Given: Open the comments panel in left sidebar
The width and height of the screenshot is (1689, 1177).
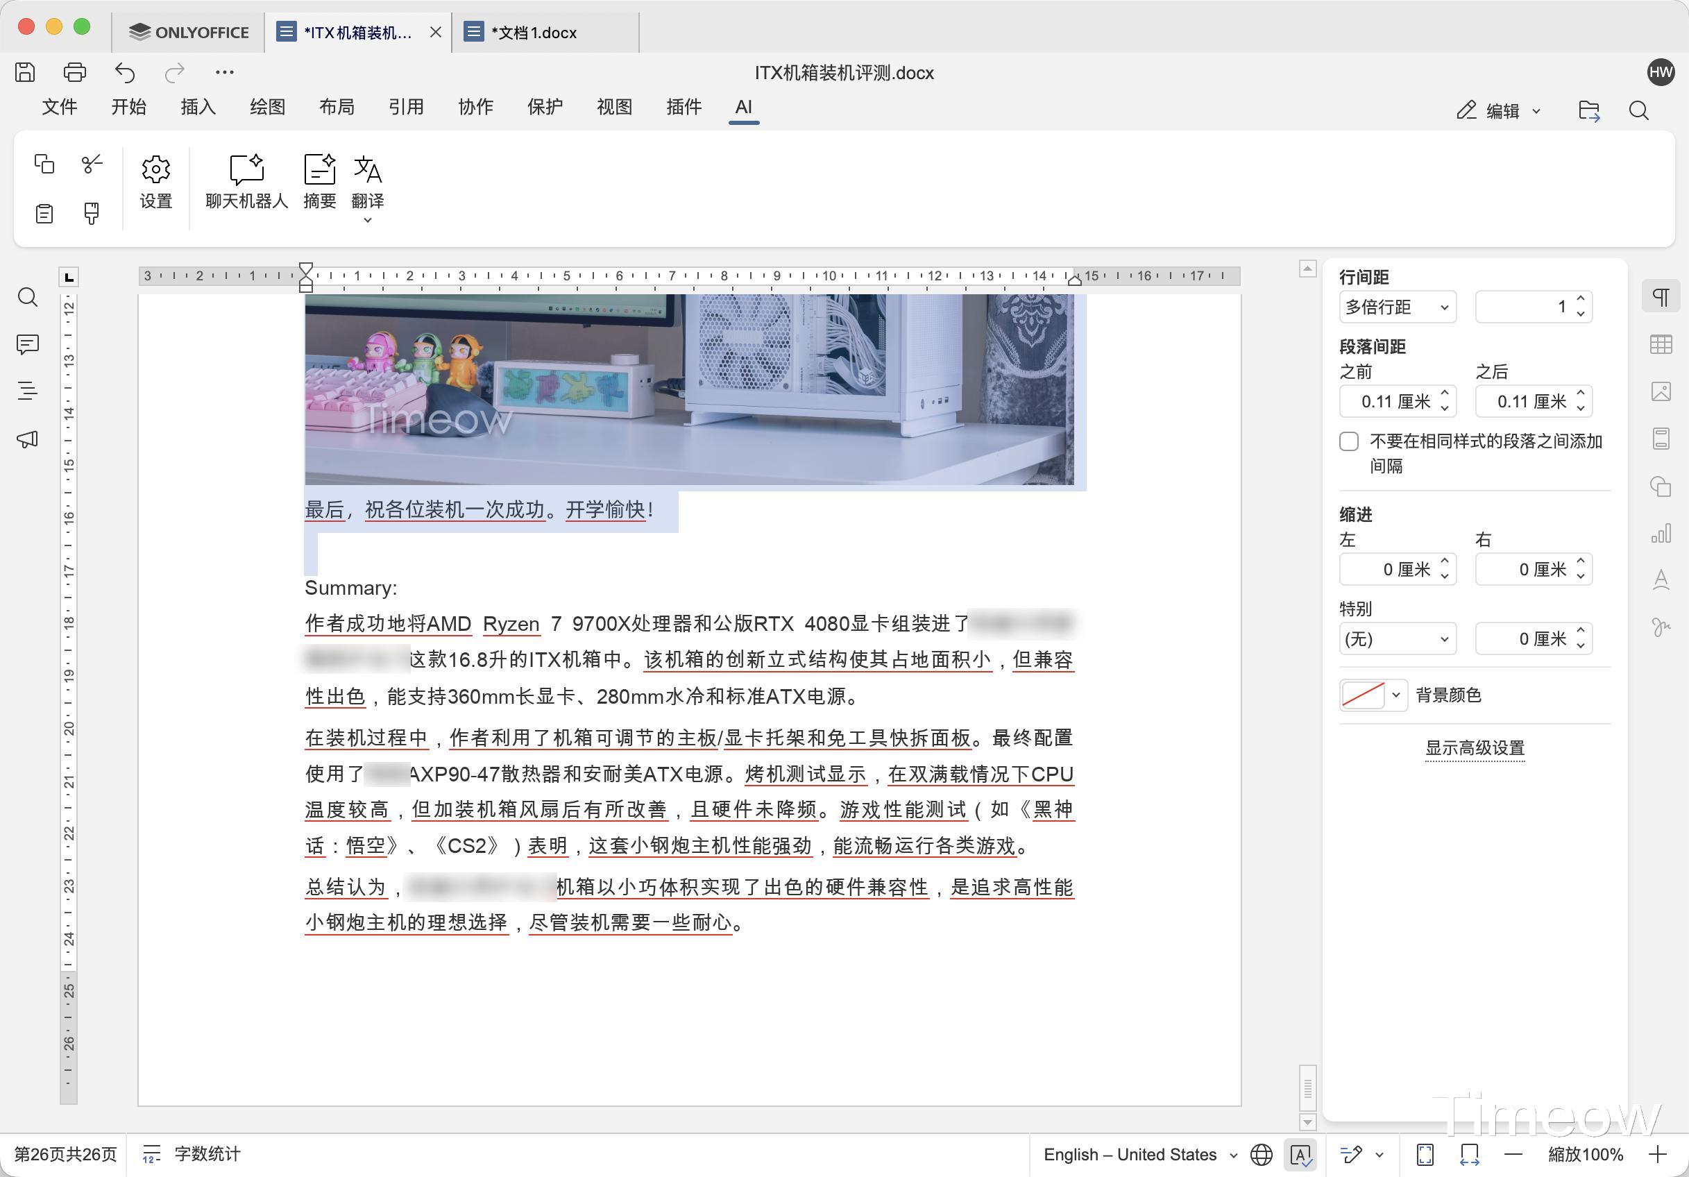Looking at the screenshot, I should (27, 344).
